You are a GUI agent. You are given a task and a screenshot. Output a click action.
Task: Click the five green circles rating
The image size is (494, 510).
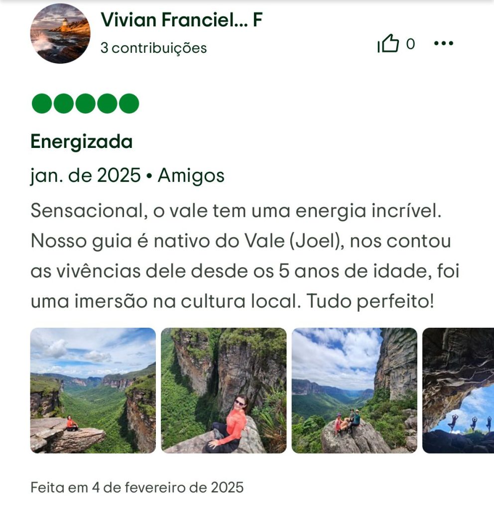click(x=85, y=104)
